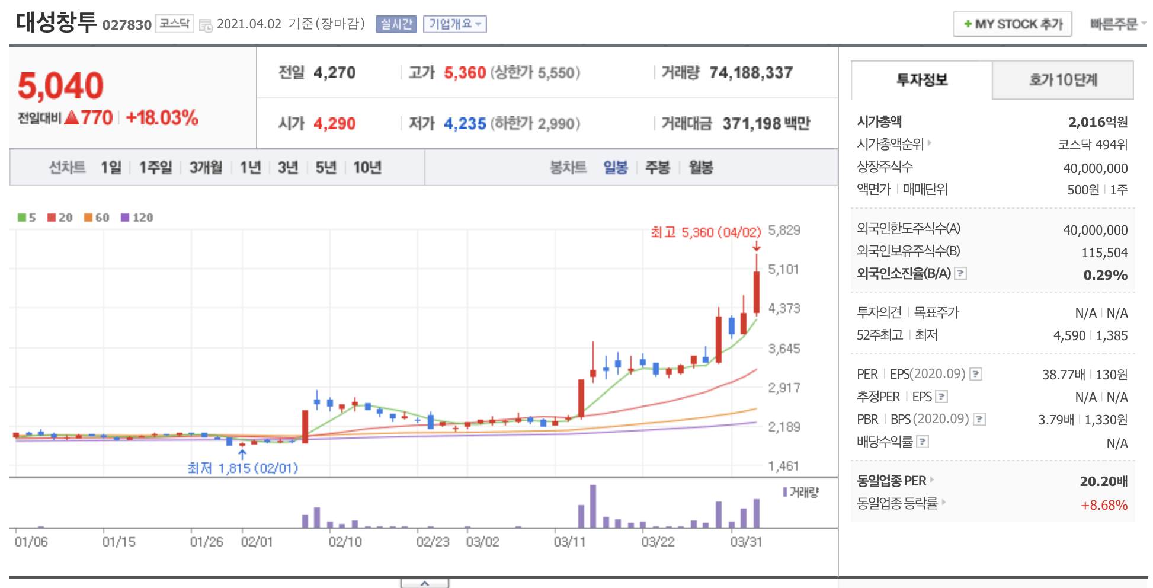The width and height of the screenshot is (1153, 588).
Task: Click the +18.03% change rate
Action: point(162,117)
